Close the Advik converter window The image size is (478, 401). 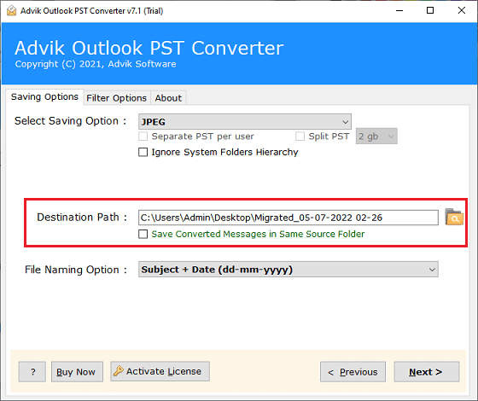(462, 10)
